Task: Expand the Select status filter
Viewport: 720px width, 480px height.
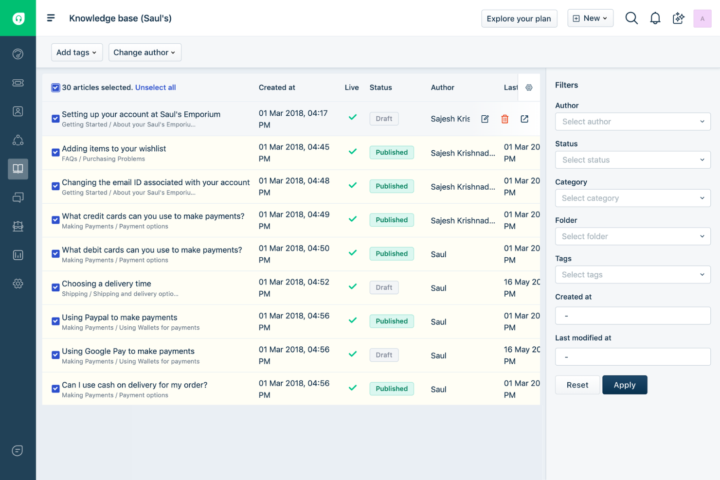Action: pyautogui.click(x=632, y=160)
